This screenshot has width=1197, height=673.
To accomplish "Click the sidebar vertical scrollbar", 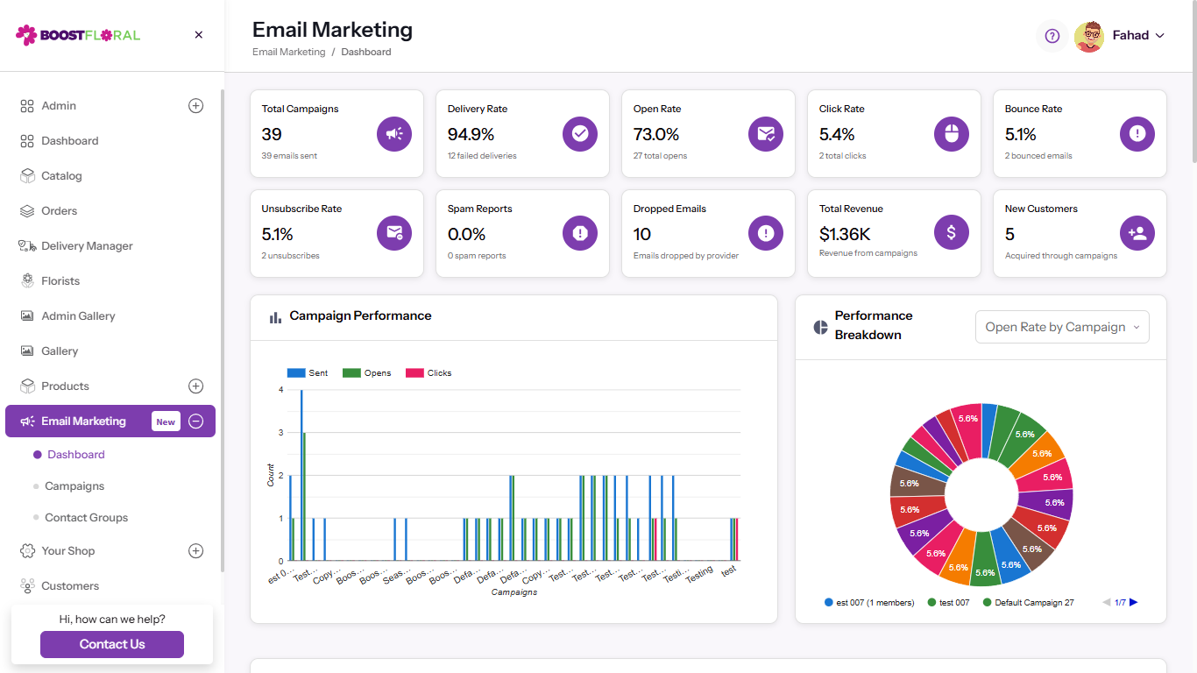I will click(223, 329).
